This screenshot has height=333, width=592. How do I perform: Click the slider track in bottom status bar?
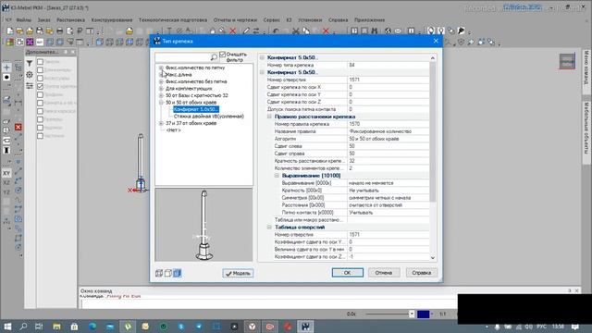pyautogui.click(x=387, y=314)
